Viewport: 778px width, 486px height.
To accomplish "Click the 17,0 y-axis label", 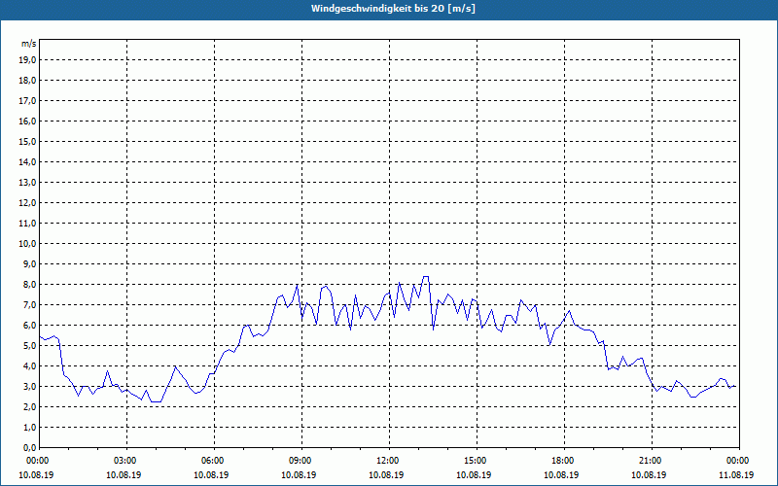I will tap(27, 101).
